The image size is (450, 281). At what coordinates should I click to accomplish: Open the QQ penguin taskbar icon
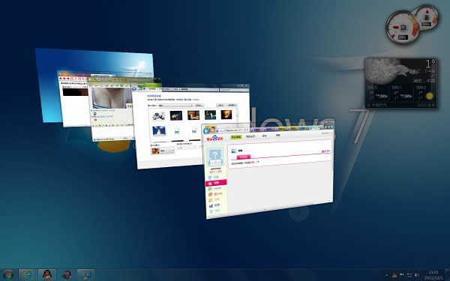coord(47,275)
